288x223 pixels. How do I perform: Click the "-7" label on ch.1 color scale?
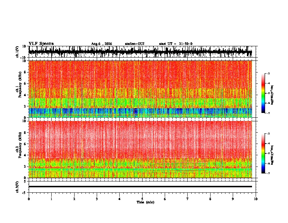tap(268, 113)
